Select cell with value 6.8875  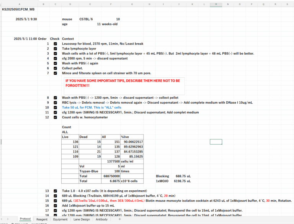pyautogui.click(x=111, y=181)
